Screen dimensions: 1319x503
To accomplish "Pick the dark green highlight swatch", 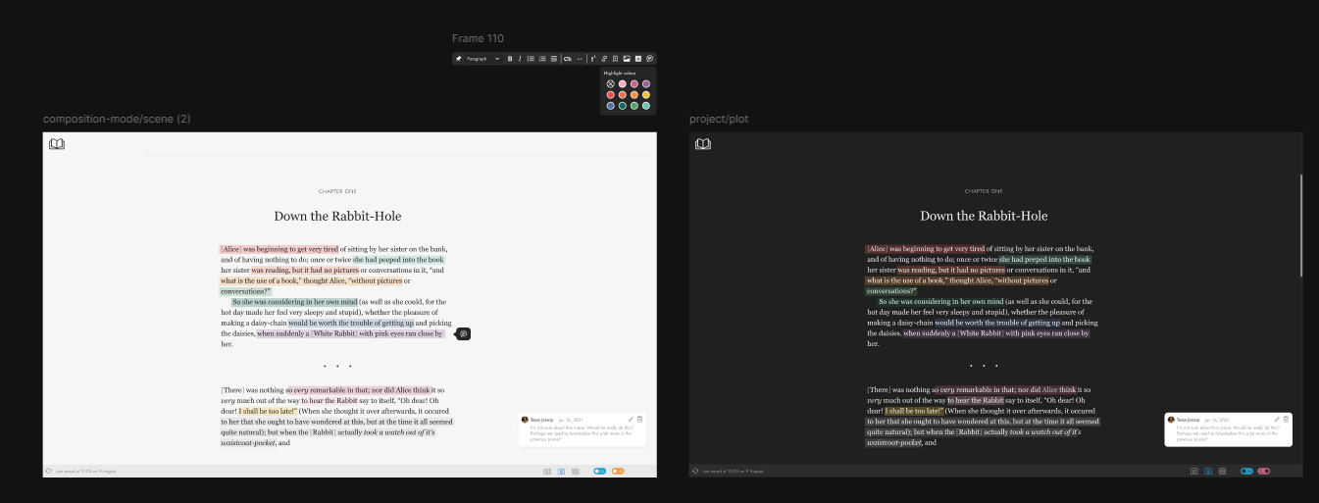I will (622, 106).
